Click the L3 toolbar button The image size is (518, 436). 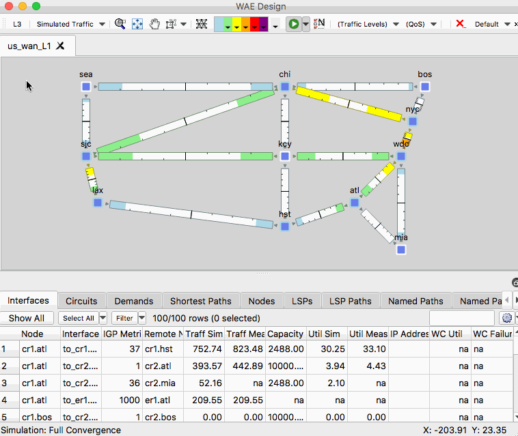point(17,24)
